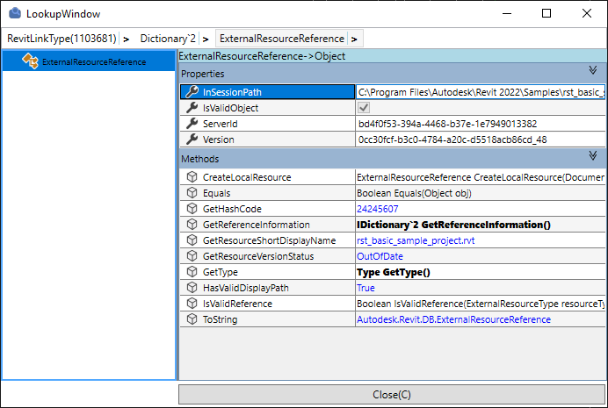The width and height of the screenshot is (608, 408).
Task: Click the wrench icon next to IsValidObject
Action: 192,108
